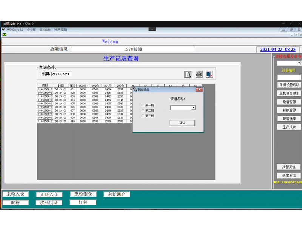This screenshot has height=227, width=302.
Task: Close the 班组设定 dialog
Action: pyautogui.click(x=199, y=90)
